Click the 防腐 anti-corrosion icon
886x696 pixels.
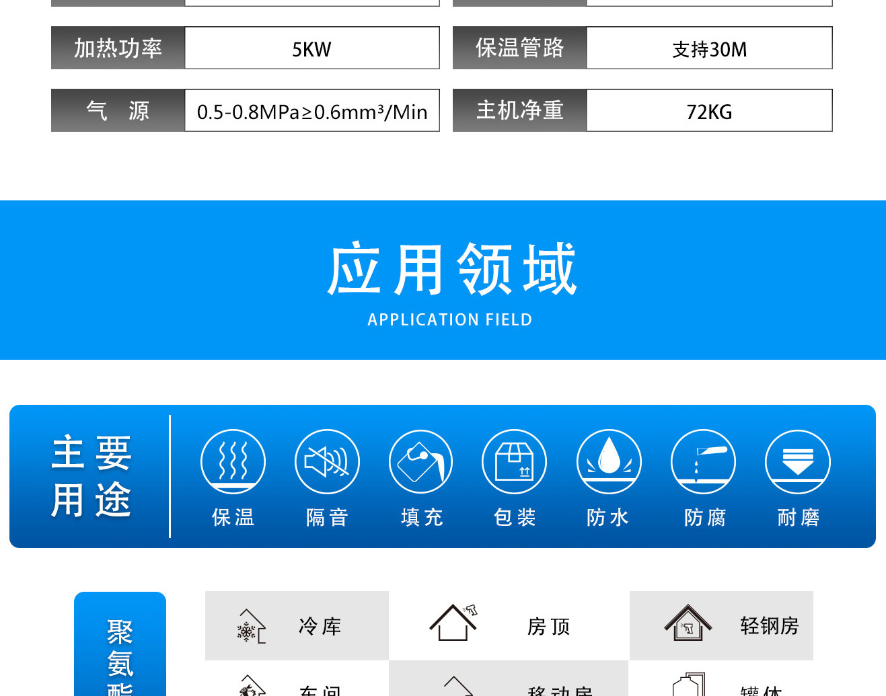[x=703, y=462]
